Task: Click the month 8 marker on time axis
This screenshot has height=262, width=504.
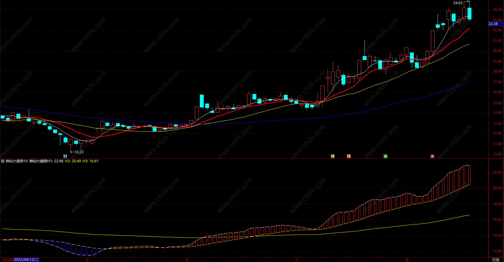Action: pyautogui.click(x=407, y=260)
